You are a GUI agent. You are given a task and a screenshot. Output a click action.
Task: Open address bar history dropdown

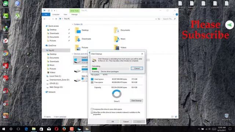[156, 19]
